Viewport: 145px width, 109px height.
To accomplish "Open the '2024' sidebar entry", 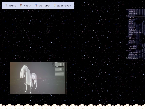I will [131, 42].
